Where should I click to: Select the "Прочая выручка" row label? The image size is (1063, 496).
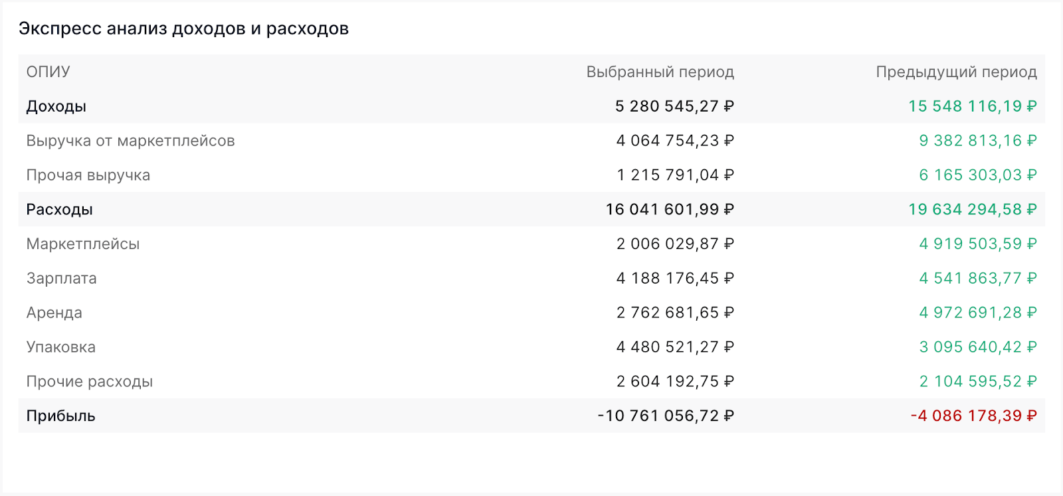[x=88, y=175]
